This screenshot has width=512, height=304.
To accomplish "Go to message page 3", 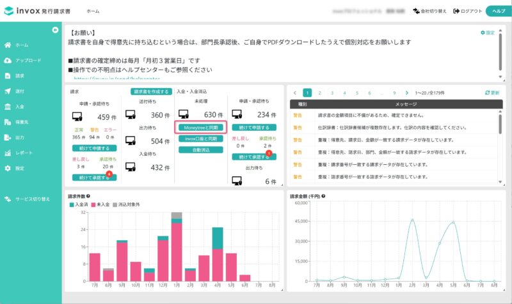I will [332, 93].
